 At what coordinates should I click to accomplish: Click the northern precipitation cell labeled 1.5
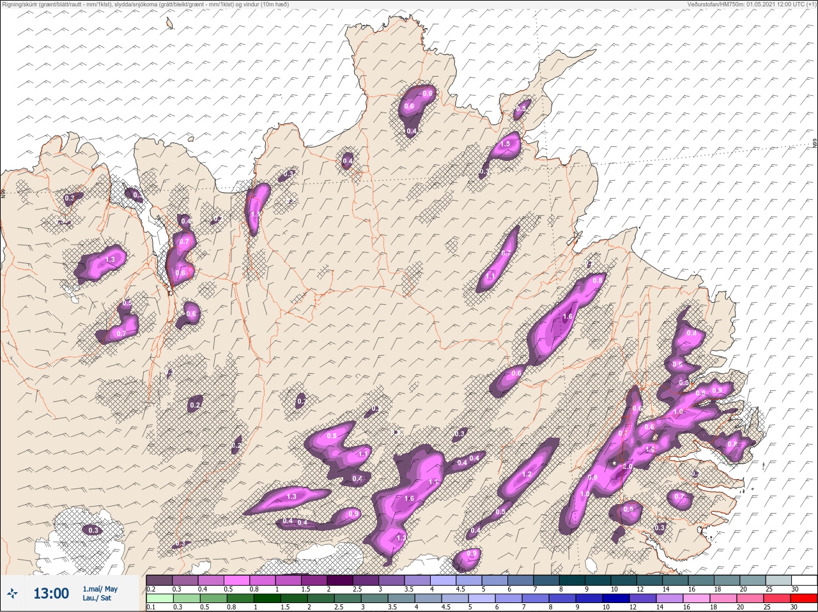point(505,144)
